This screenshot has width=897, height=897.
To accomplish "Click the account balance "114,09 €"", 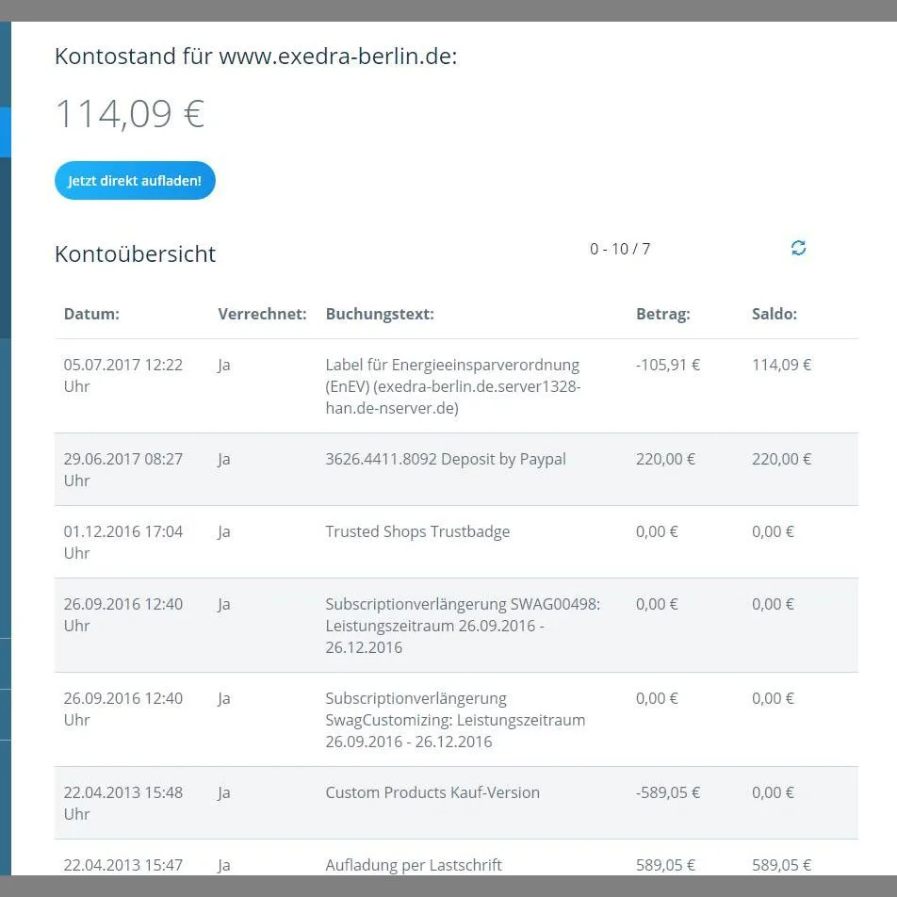I will (129, 113).
